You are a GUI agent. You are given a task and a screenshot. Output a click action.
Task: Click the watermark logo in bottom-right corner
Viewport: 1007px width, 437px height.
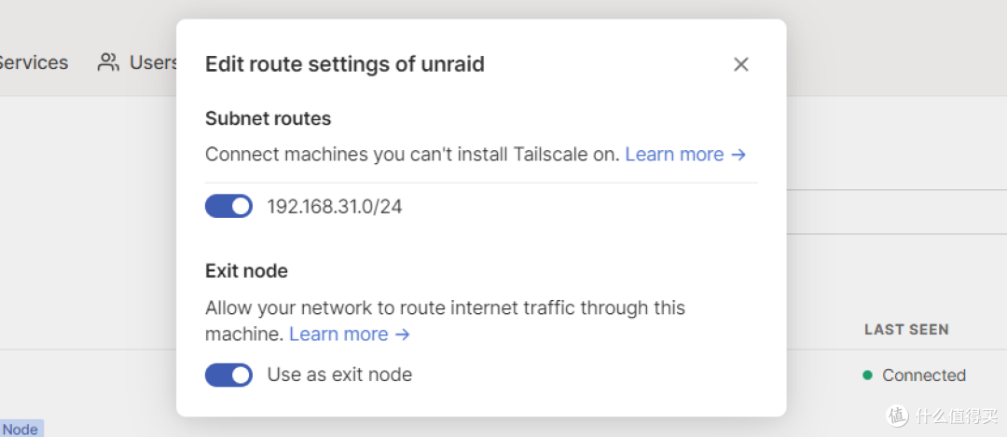pyautogui.click(x=897, y=416)
